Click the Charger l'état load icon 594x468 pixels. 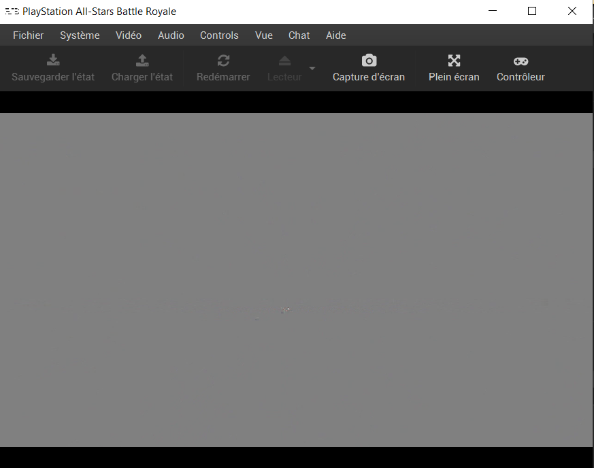point(142,61)
